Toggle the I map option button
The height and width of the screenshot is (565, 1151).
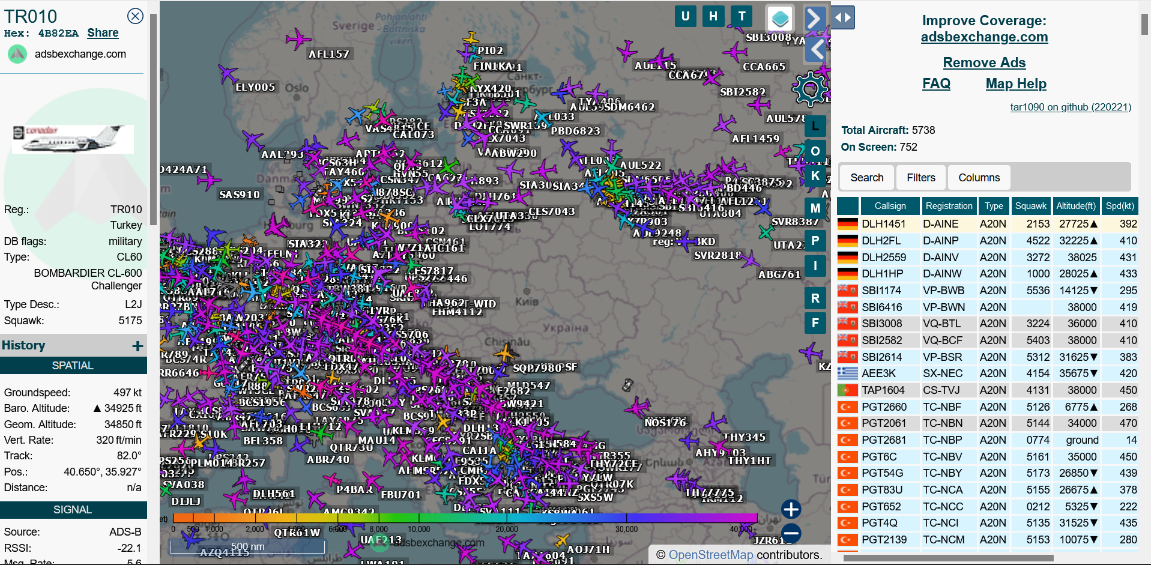(815, 265)
